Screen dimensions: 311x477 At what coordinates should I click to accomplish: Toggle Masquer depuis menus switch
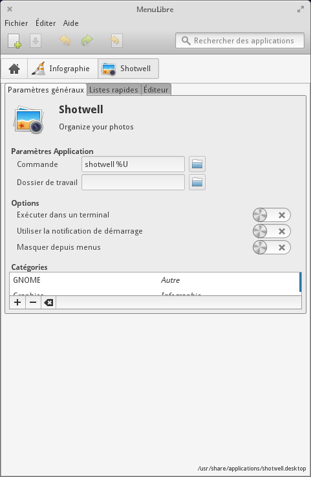click(272, 247)
